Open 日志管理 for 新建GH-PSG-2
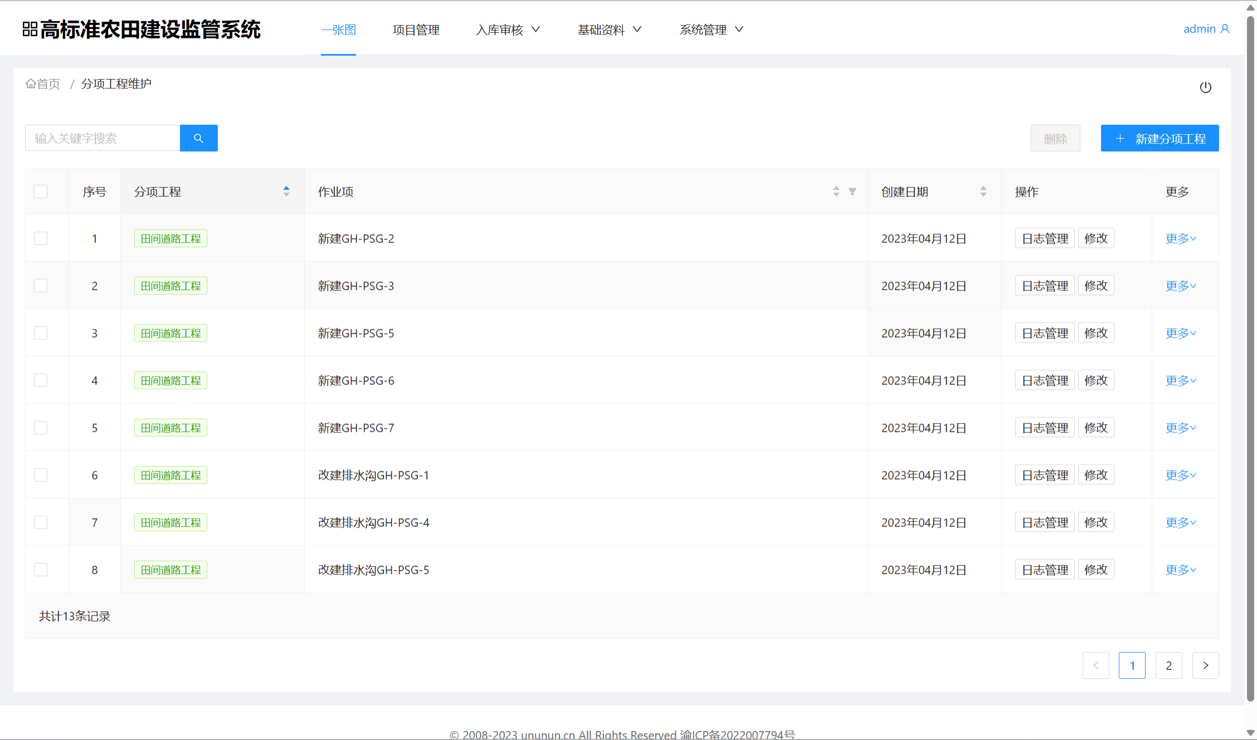 [1045, 238]
